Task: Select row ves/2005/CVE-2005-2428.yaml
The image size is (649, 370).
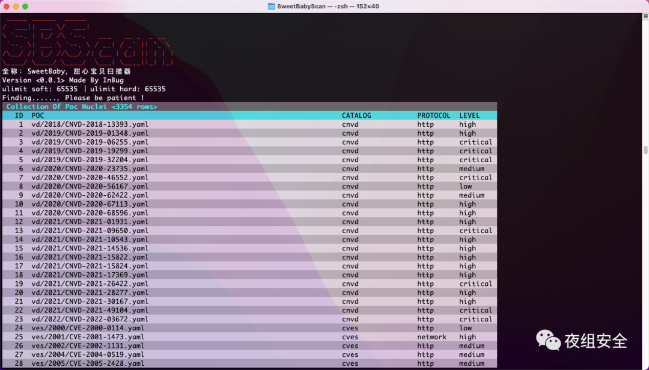Action: pyautogui.click(x=249, y=363)
